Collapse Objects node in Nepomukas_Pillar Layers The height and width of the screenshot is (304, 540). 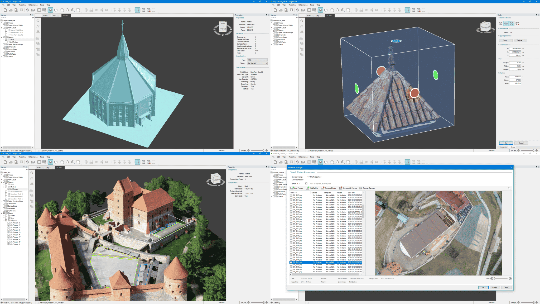click(x=272, y=44)
